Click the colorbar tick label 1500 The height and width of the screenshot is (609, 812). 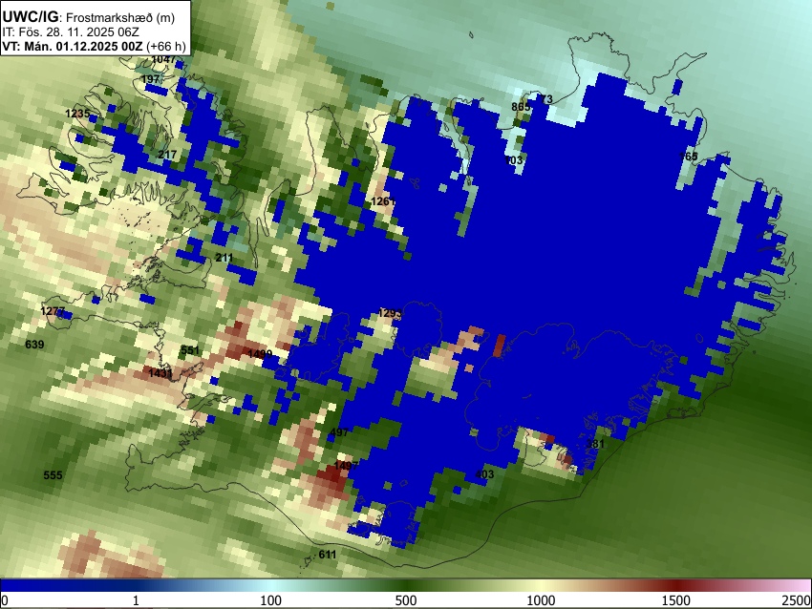675,600
